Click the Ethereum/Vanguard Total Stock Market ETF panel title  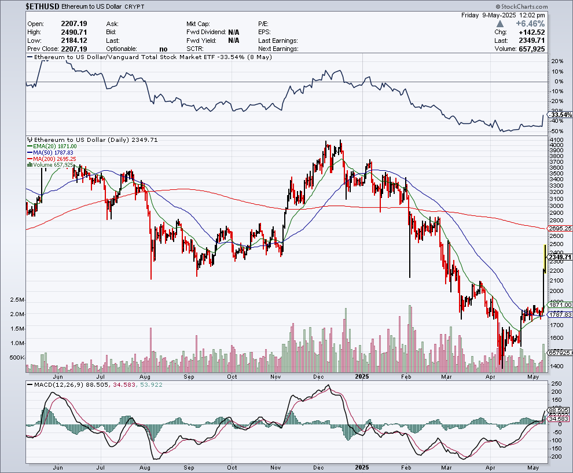(x=150, y=57)
